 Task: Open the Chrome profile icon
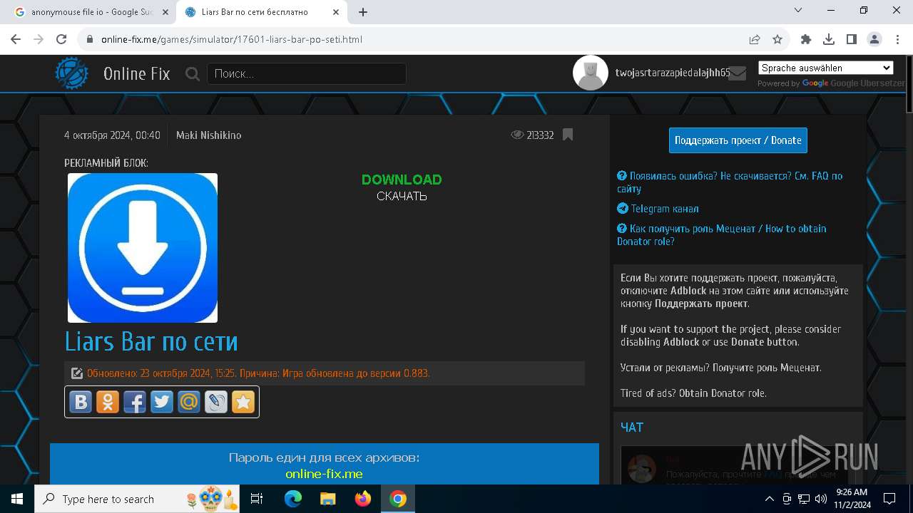(874, 39)
